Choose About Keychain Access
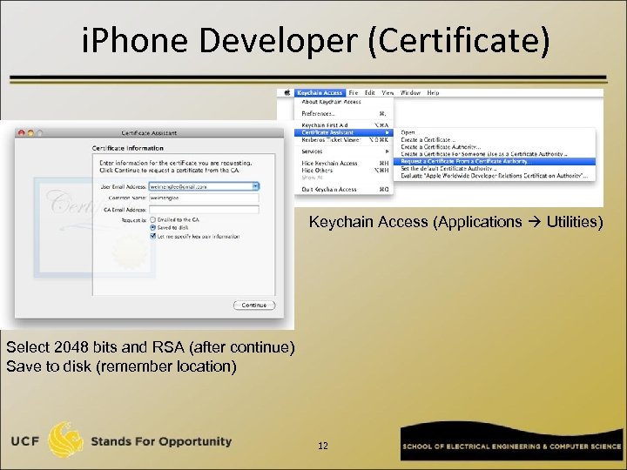 pos(343,102)
